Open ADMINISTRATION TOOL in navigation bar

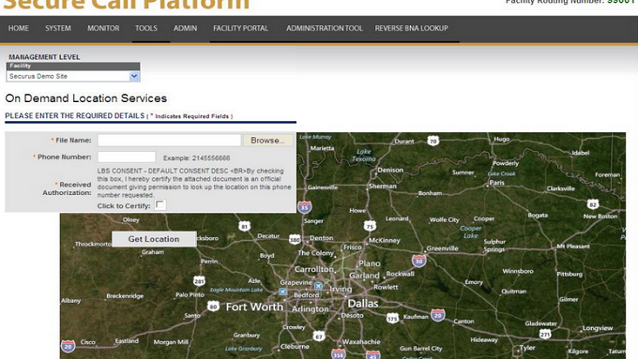click(325, 28)
